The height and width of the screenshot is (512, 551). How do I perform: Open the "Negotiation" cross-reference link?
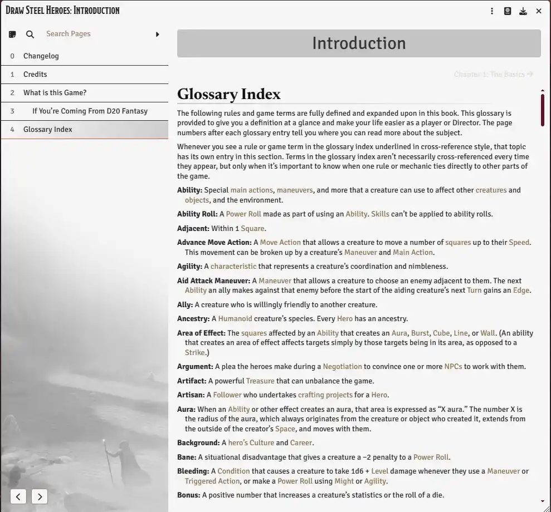[343, 366]
